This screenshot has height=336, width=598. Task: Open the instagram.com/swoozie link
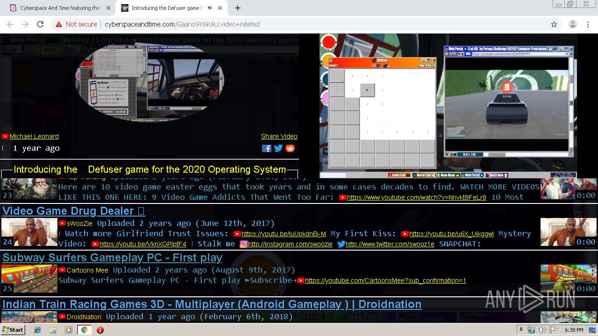[x=290, y=244]
